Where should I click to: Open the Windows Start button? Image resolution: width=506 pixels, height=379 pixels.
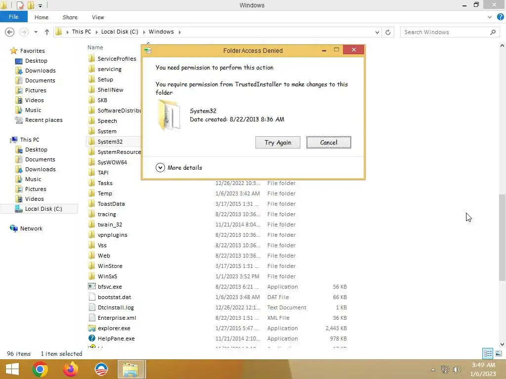12,369
